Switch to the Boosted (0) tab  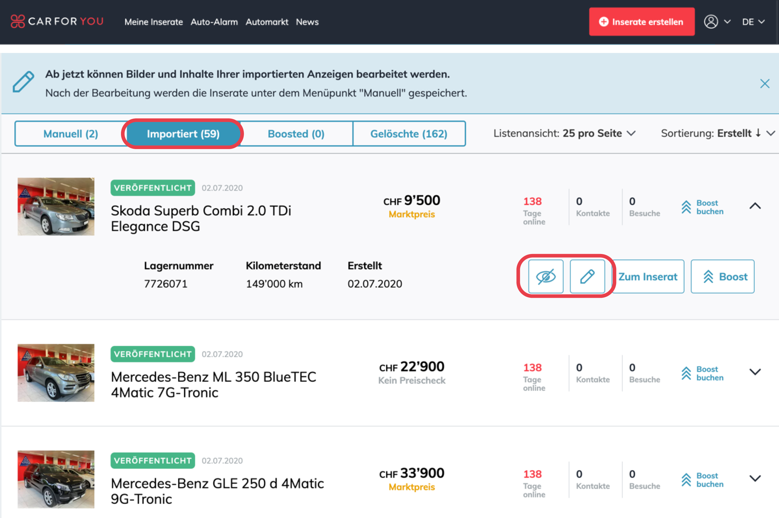[296, 134]
